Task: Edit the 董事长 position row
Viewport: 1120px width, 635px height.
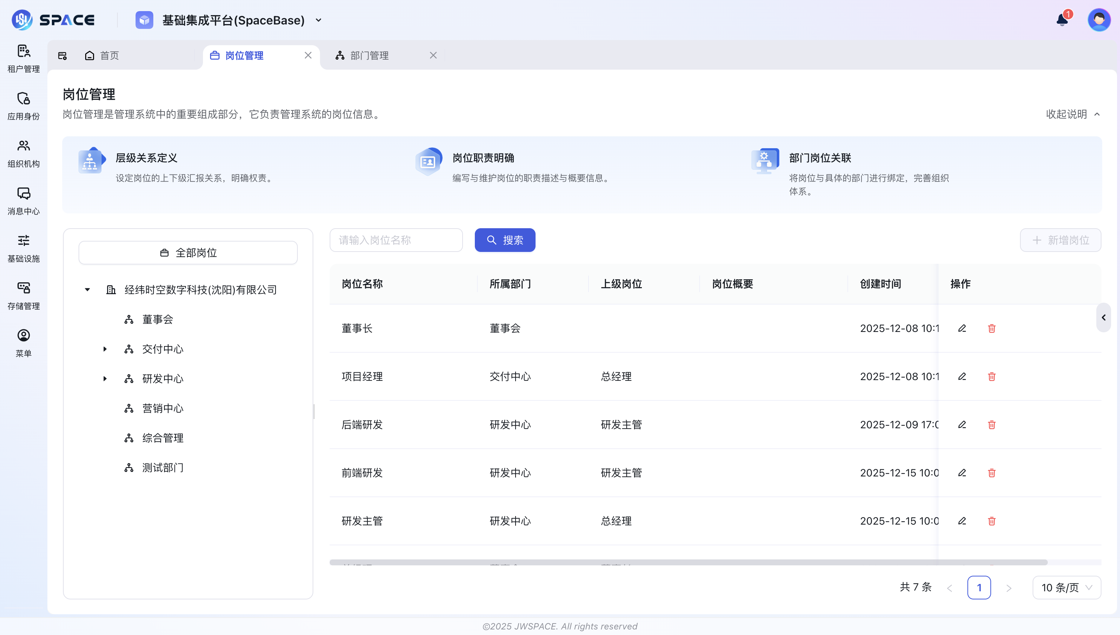Action: pos(962,328)
